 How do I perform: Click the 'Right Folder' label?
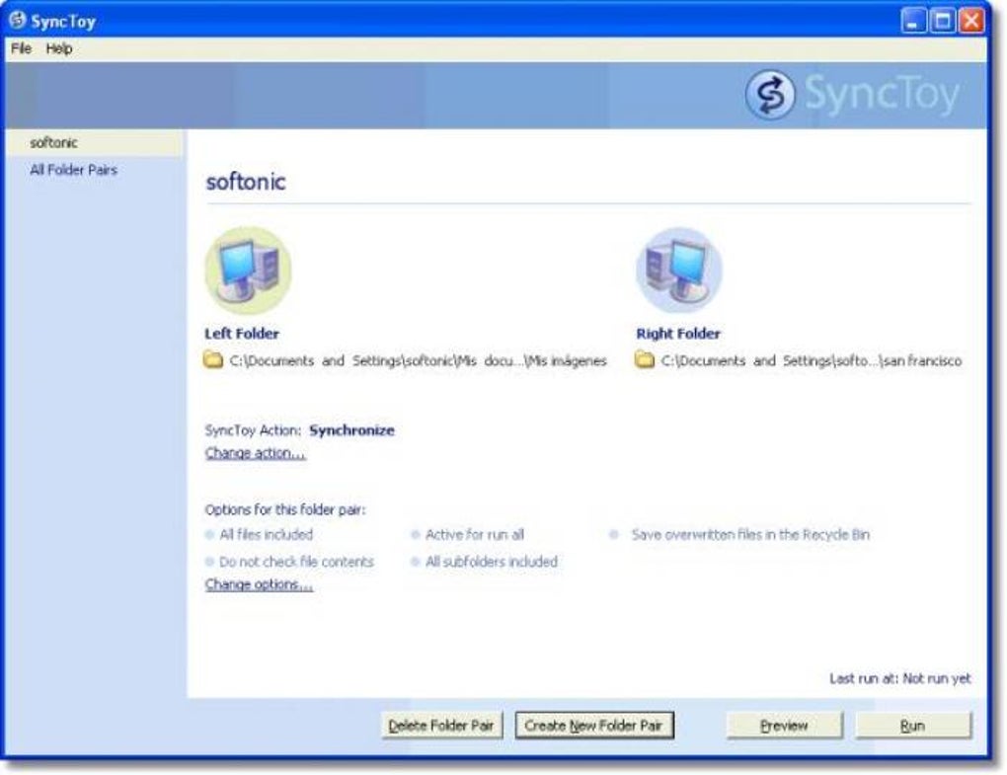[x=678, y=334]
